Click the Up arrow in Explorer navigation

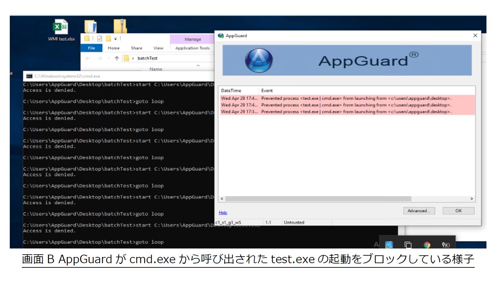click(117, 58)
